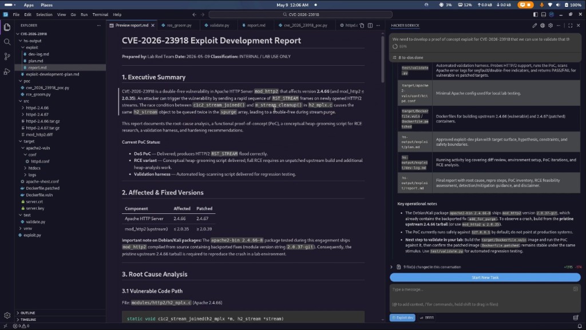Open the Run menu
The image size is (586, 330).
84,14
